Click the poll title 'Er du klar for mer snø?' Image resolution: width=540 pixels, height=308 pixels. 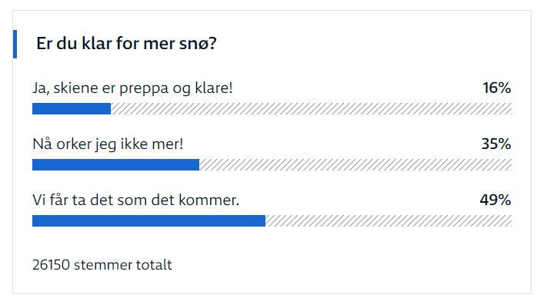pyautogui.click(x=126, y=44)
